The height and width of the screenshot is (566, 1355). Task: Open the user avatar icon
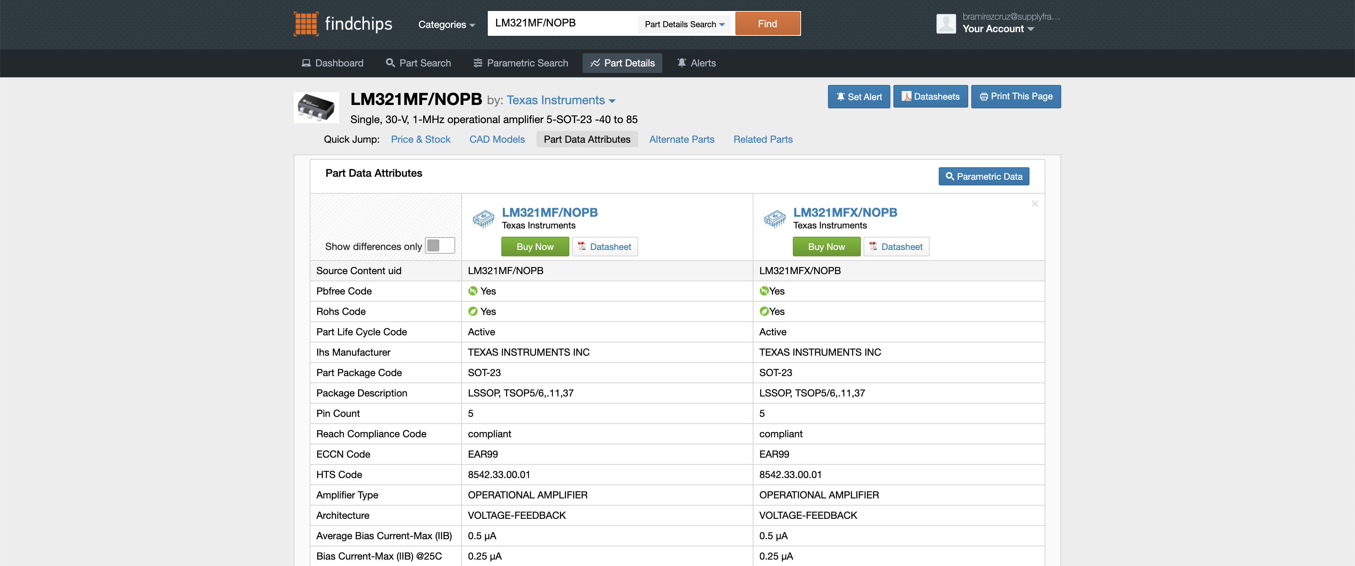coord(946,24)
